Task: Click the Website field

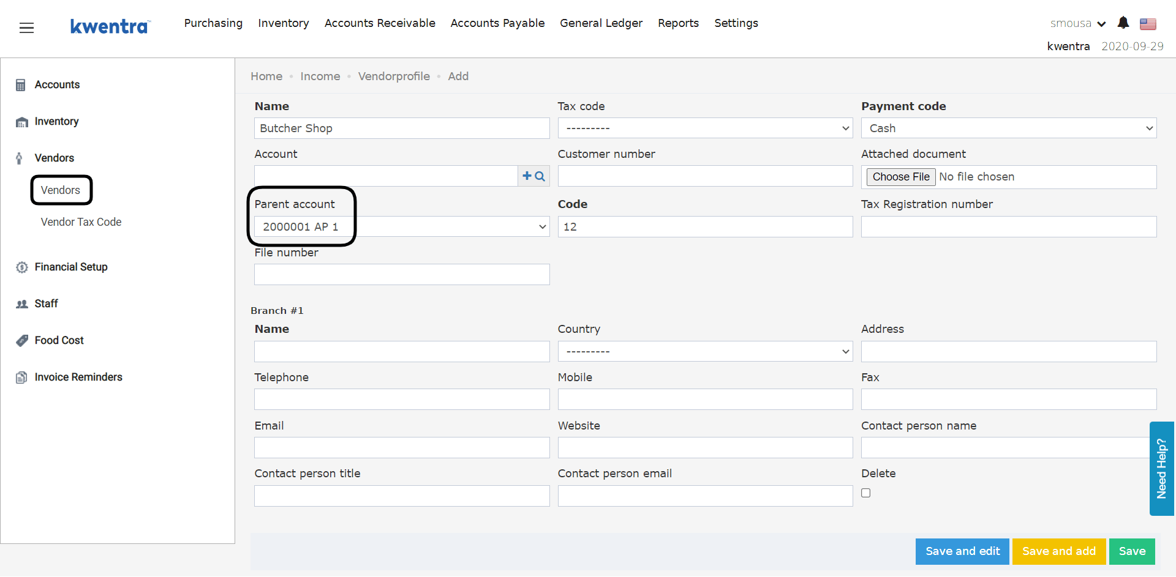Action: [705, 448]
